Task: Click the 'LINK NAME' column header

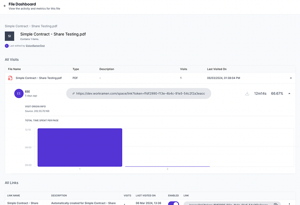Action: [x=14, y=195]
